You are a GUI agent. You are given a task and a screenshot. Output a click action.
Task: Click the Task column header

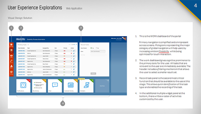pos(28,48)
